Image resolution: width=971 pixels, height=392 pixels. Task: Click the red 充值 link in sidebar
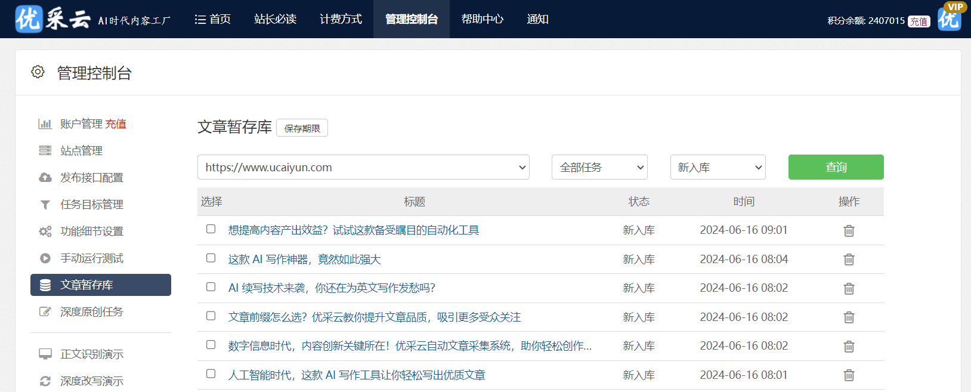coord(116,124)
